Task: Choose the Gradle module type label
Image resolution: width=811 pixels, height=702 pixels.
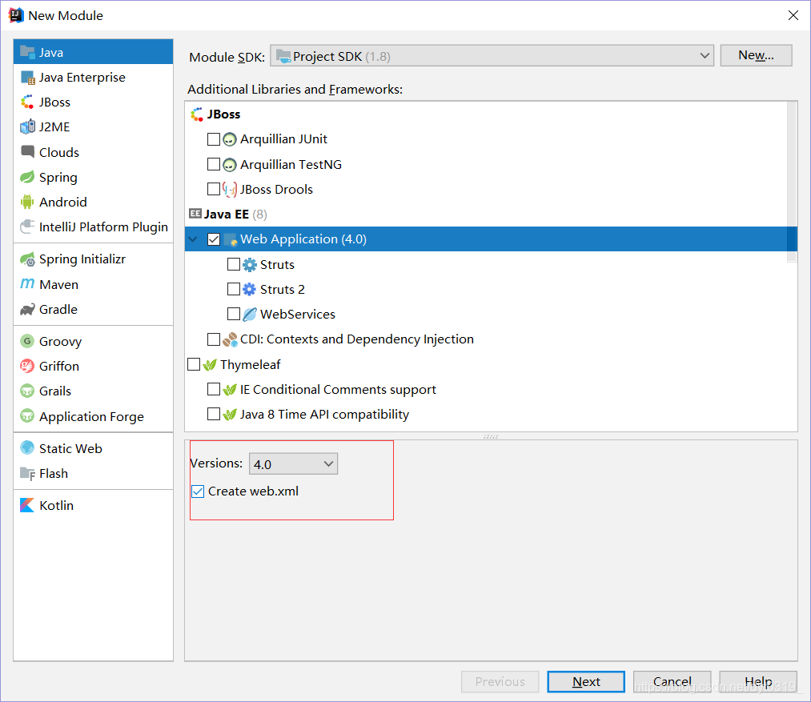Action: 58,309
